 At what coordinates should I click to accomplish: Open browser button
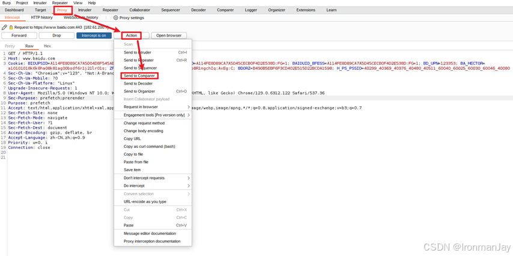pos(169,35)
